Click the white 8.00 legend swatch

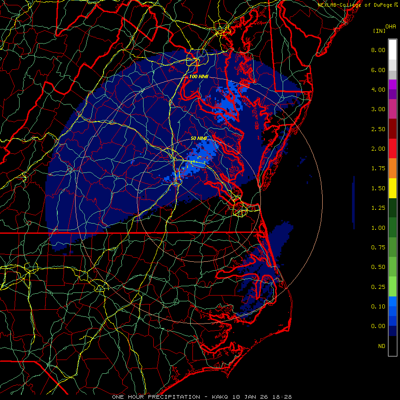[392, 50]
